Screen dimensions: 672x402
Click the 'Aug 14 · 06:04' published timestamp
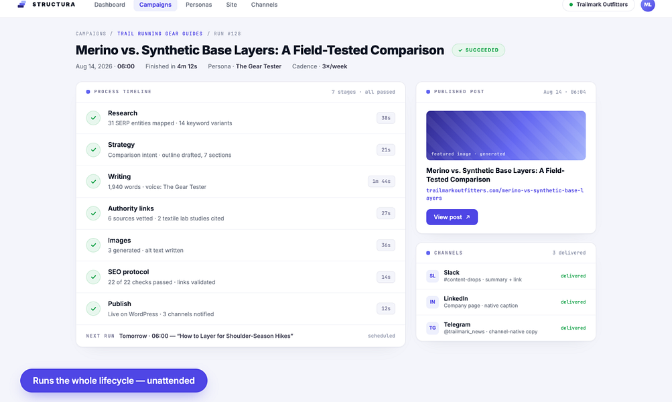click(x=564, y=92)
